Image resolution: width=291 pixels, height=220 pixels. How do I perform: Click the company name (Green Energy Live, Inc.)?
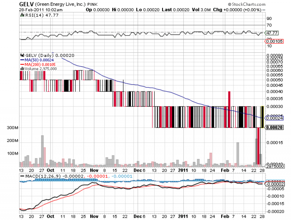click(x=60, y=4)
